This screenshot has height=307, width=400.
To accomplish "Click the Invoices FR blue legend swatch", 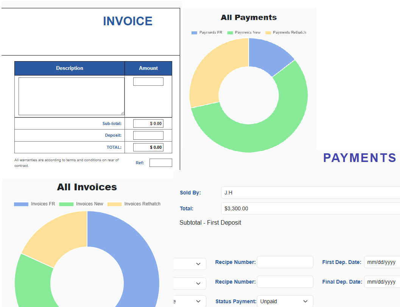I will (x=21, y=204).
